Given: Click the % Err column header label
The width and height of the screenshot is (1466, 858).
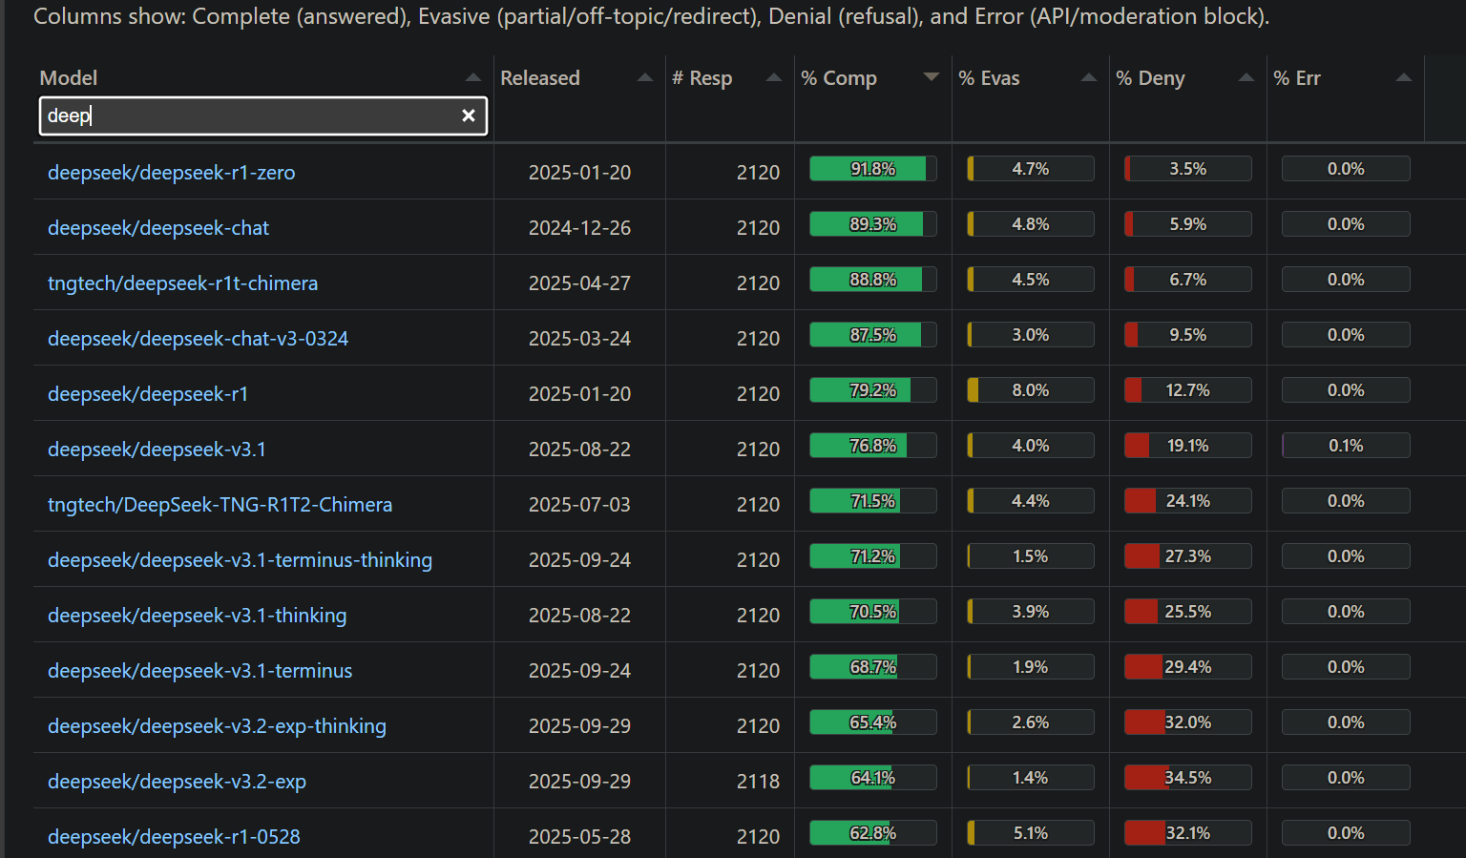Looking at the screenshot, I should [1297, 78].
